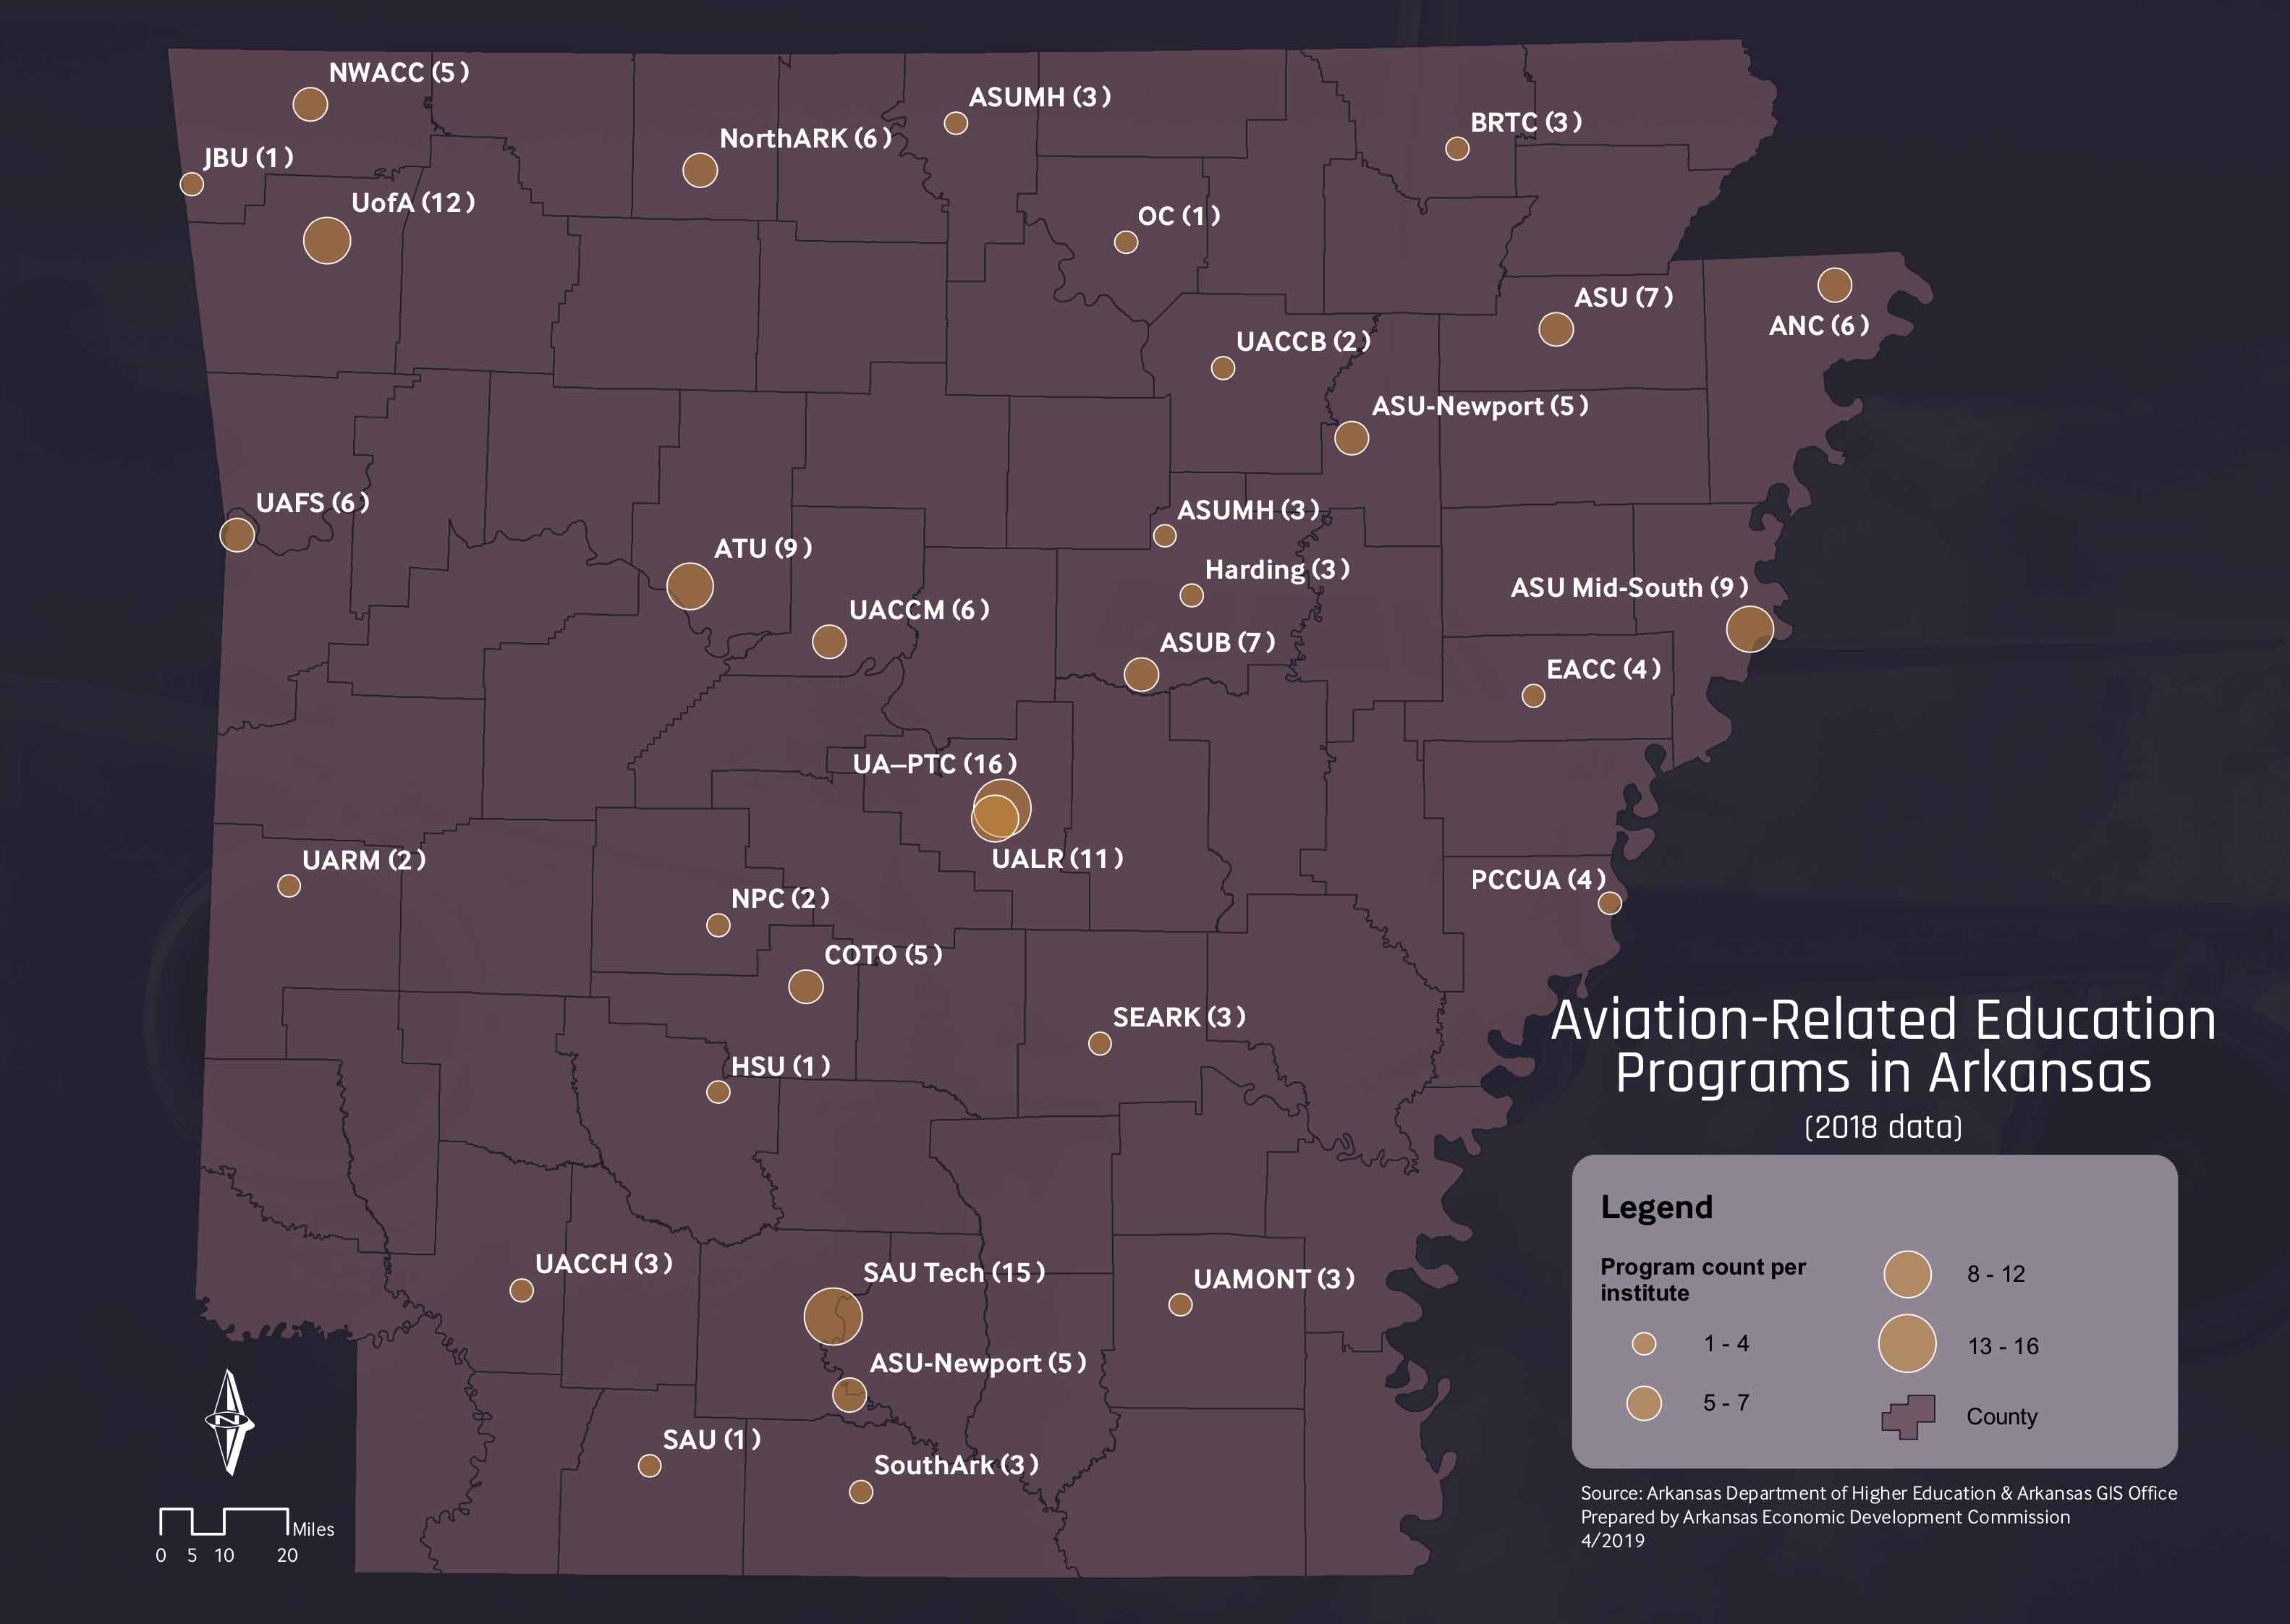Viewport: 2290px width, 1624px height.
Task: Click the UAFS (6) marker circle
Action: pos(237,534)
